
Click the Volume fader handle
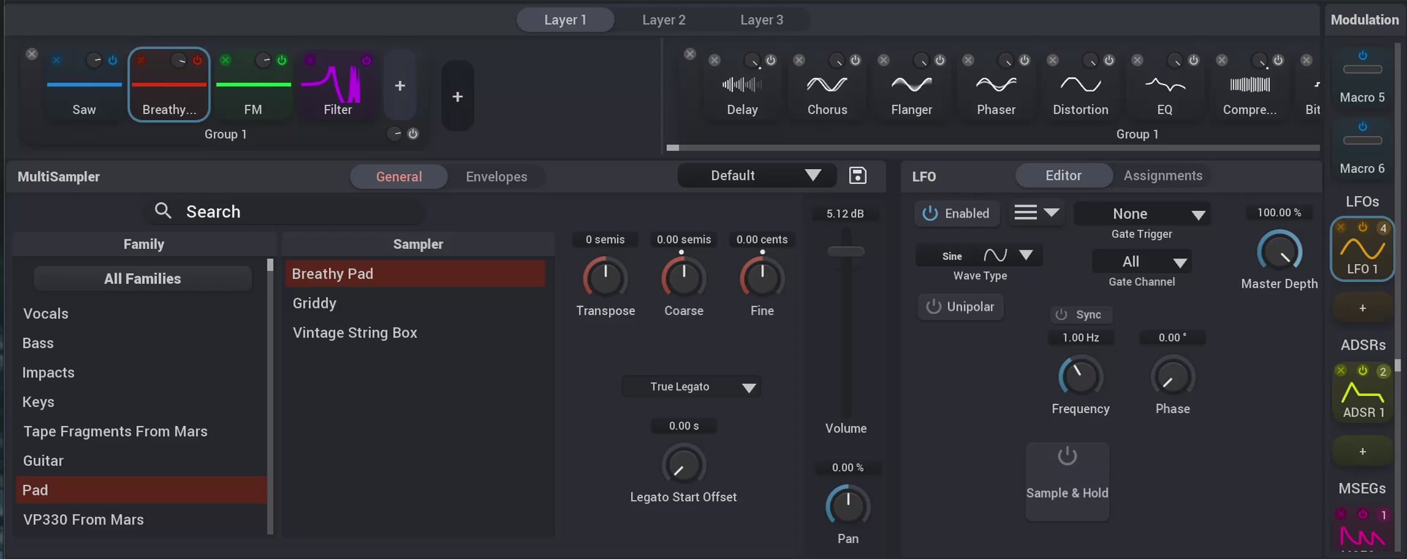click(x=846, y=251)
